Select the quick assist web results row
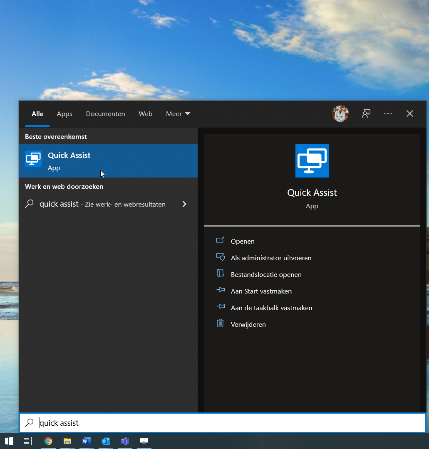 (x=108, y=204)
